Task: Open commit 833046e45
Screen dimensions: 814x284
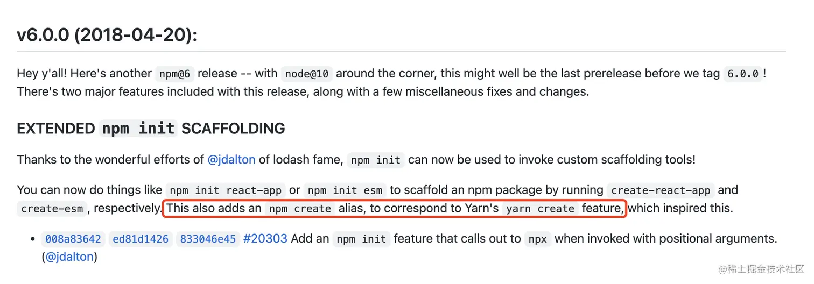Action: click(208, 239)
